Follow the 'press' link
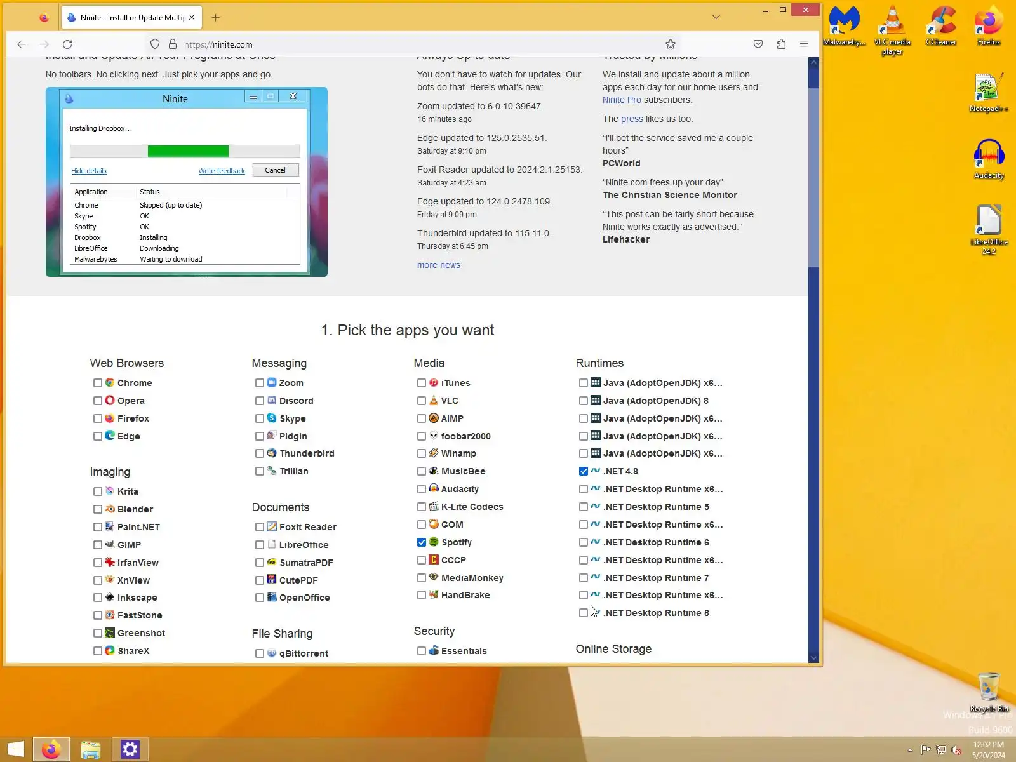 tap(632, 119)
